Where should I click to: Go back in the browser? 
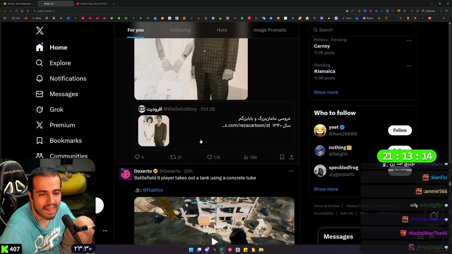5,11
